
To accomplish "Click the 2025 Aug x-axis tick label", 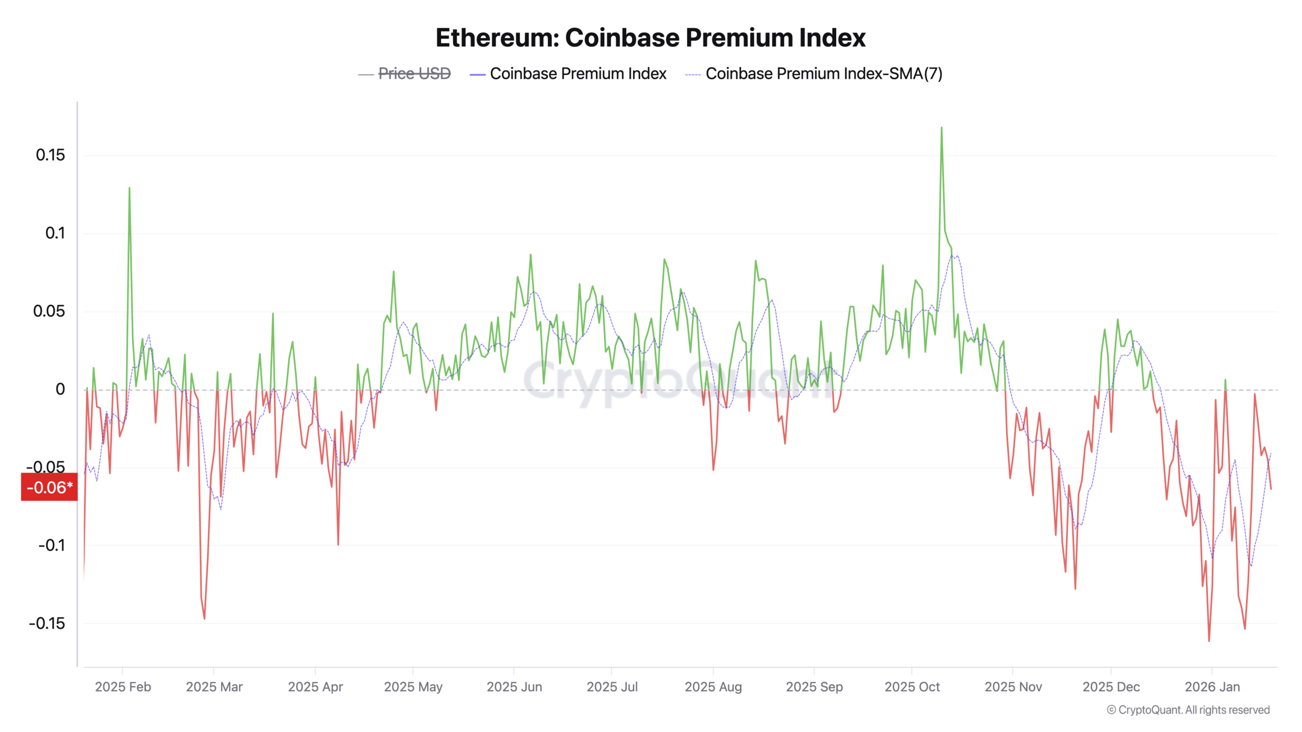I will (713, 687).
